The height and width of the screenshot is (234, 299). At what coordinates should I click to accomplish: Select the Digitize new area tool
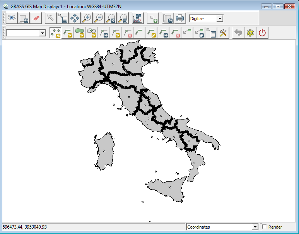coord(80,33)
